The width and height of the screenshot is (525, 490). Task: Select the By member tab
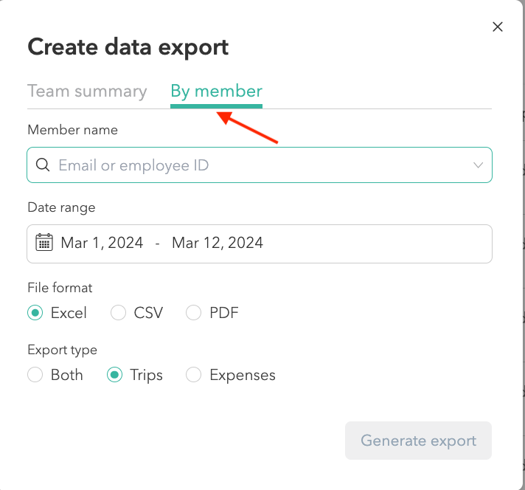216,92
